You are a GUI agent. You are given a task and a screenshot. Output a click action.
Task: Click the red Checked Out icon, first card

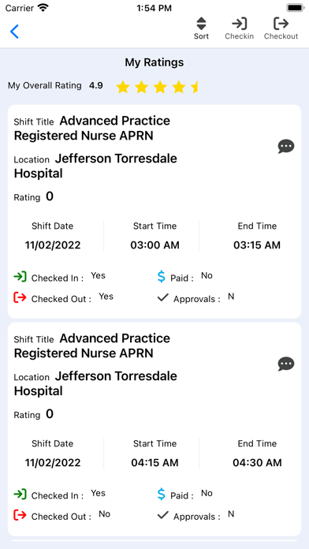pyautogui.click(x=20, y=297)
